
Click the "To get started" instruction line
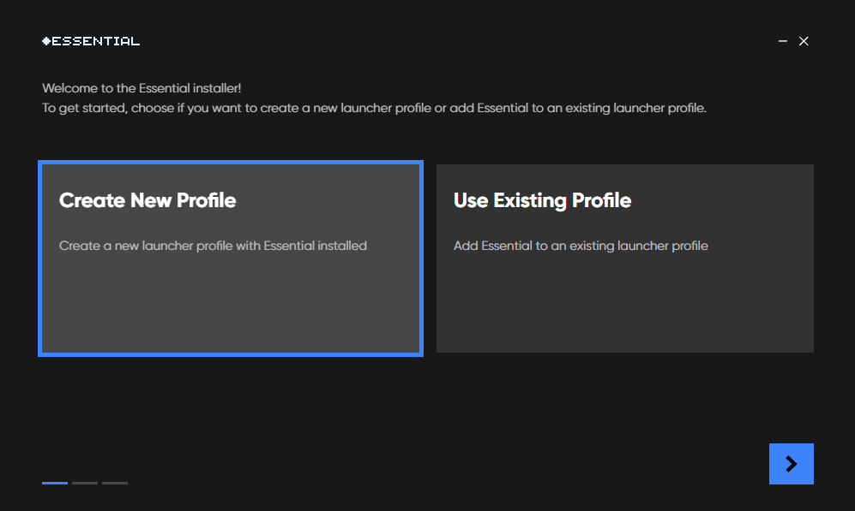coord(374,109)
